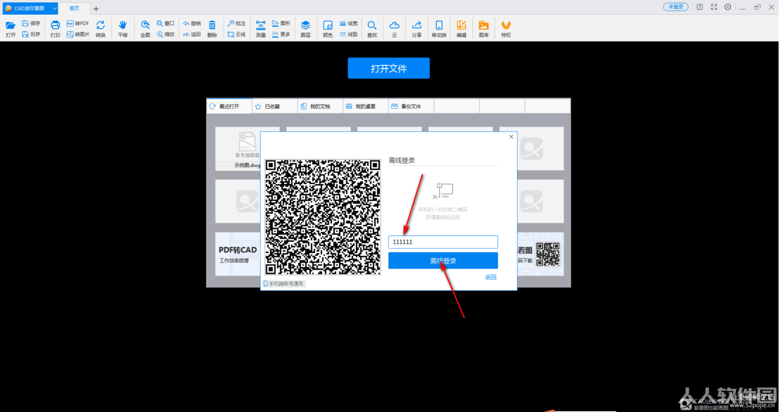Open the 示例图.dwg file thumbnail
This screenshot has width=779, height=412.
click(238, 149)
